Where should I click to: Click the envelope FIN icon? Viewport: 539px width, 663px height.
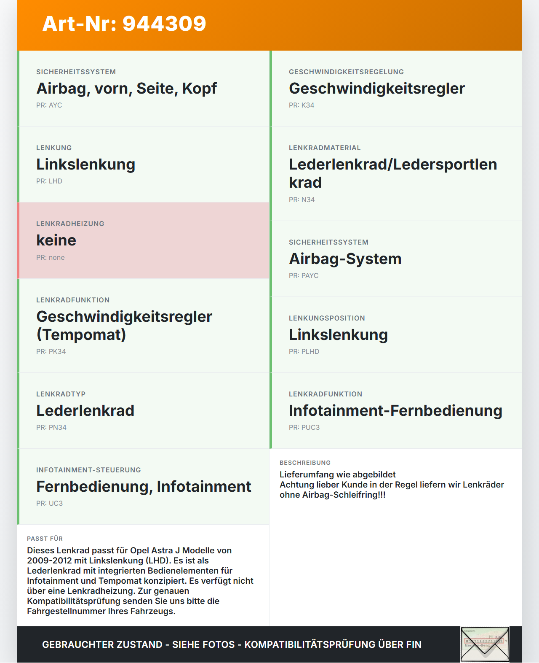point(485,644)
